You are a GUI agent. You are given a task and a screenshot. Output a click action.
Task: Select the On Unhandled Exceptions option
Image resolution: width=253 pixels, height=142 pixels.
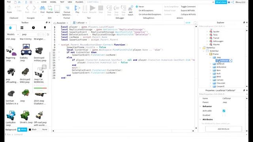(x=150, y=14)
